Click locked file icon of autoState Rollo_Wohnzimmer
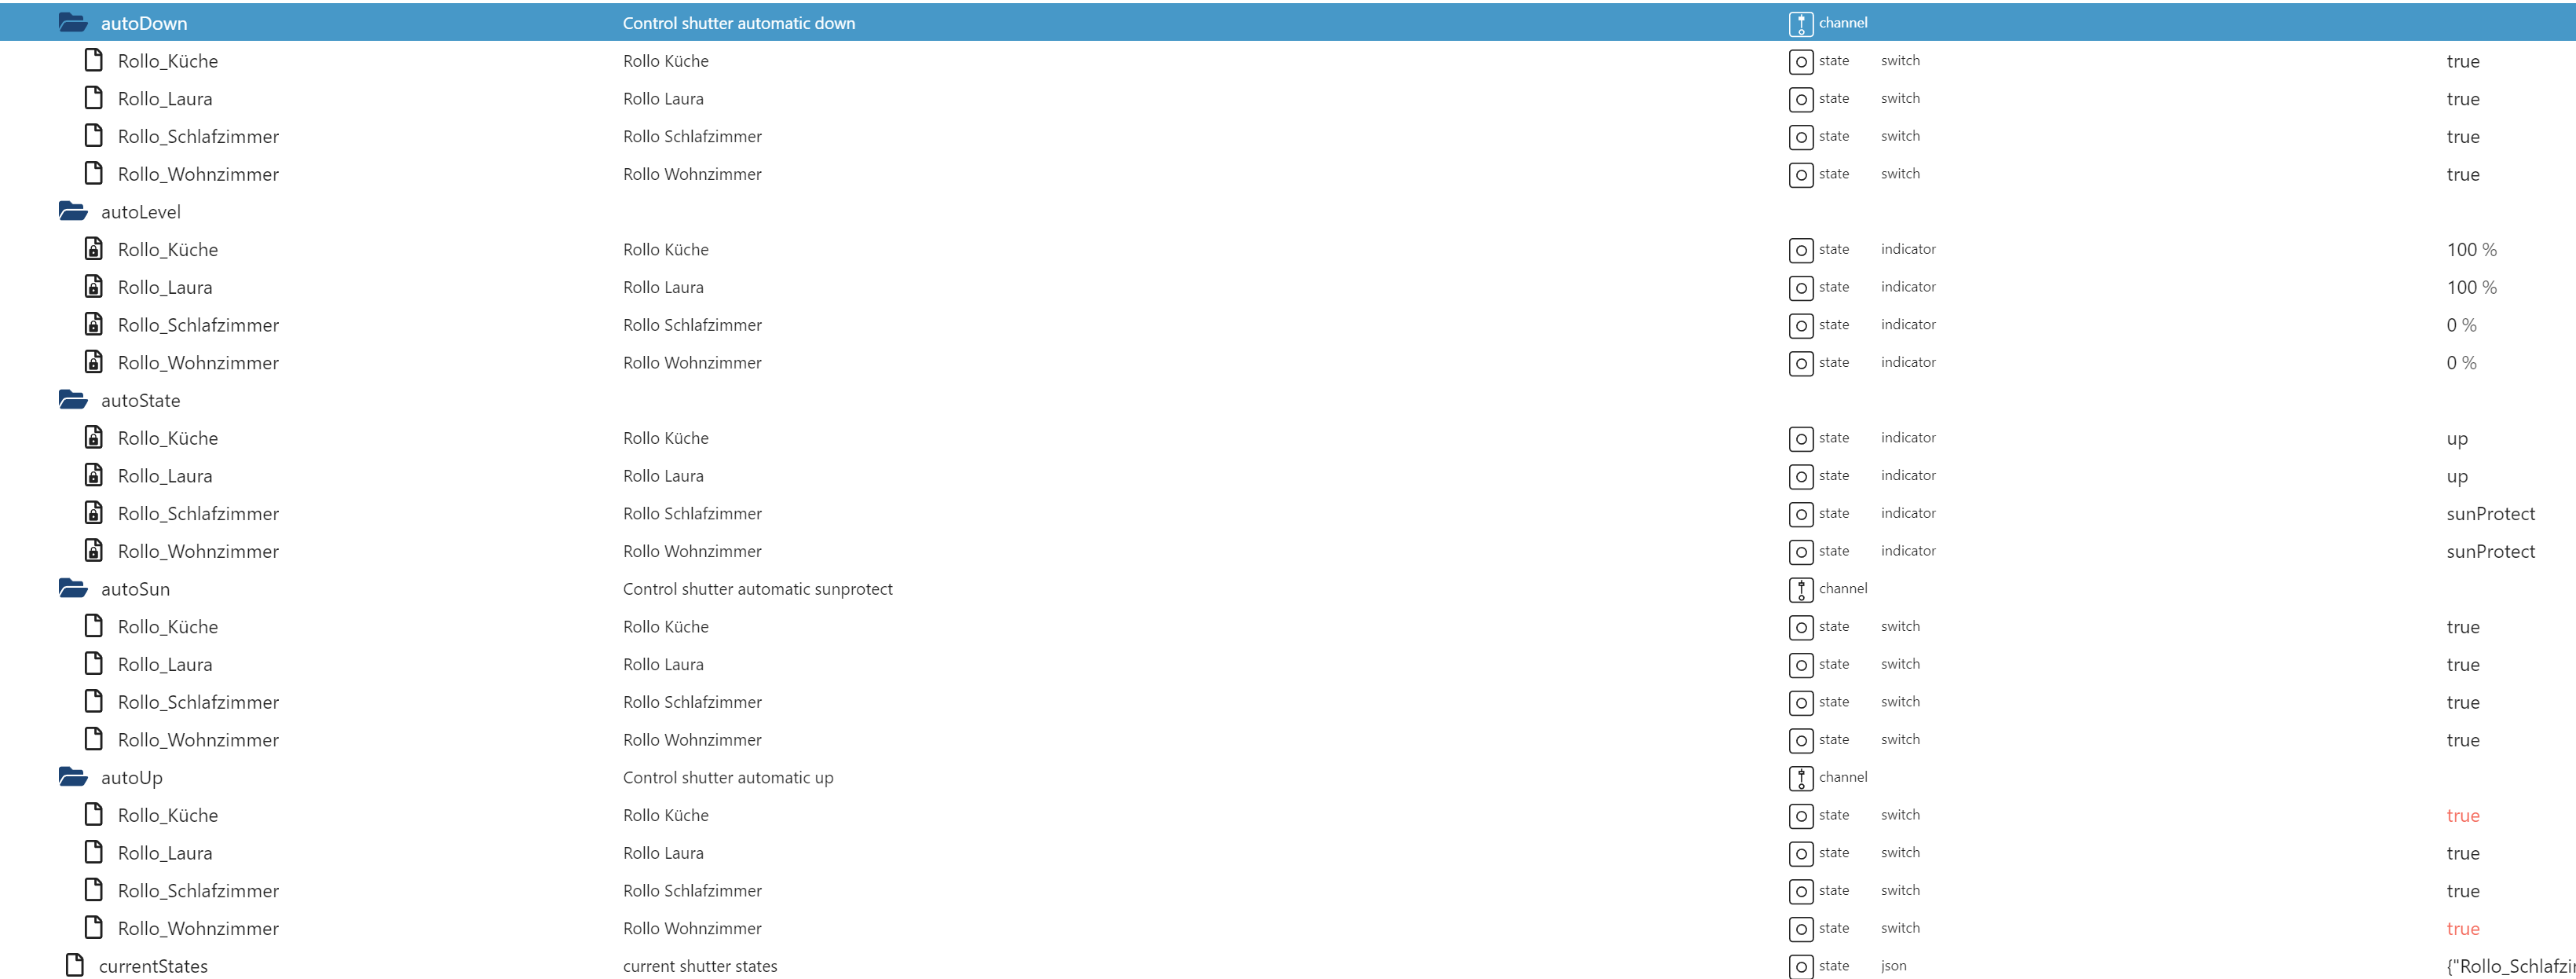The height and width of the screenshot is (979, 2576). (94, 551)
